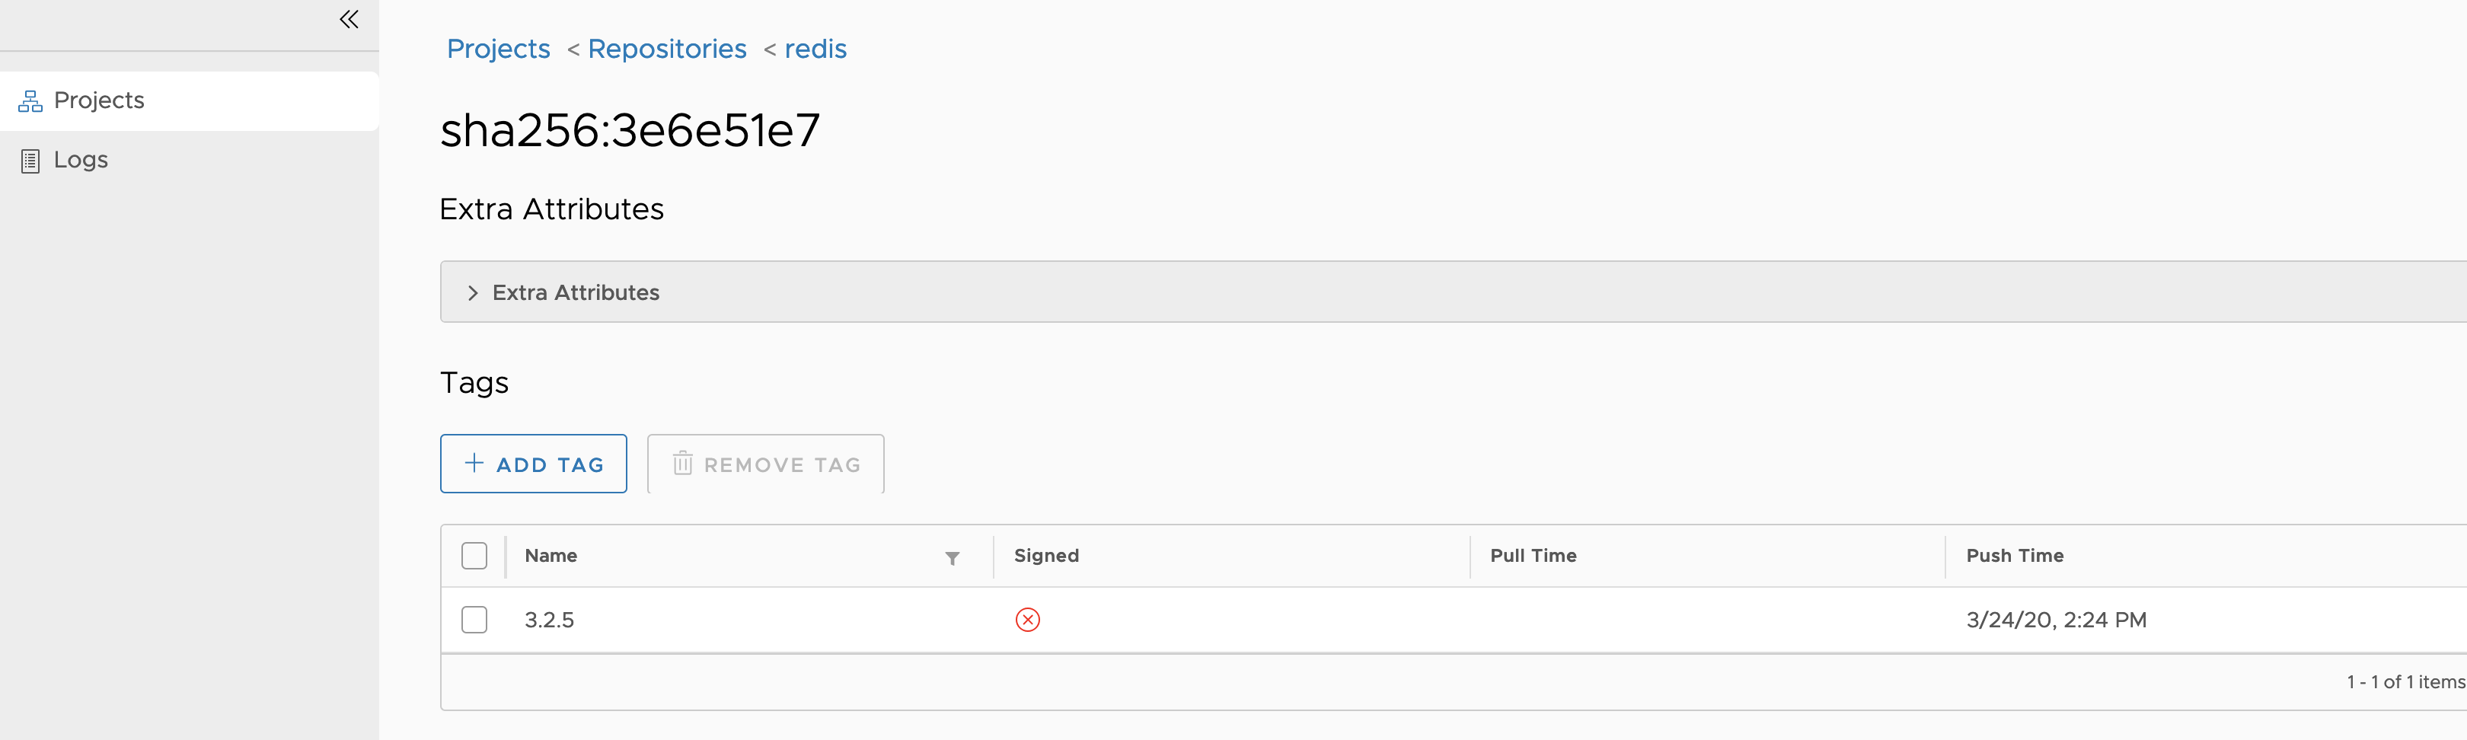Click the chevron before Extra Attributes
The width and height of the screenshot is (2467, 740).
(x=471, y=292)
